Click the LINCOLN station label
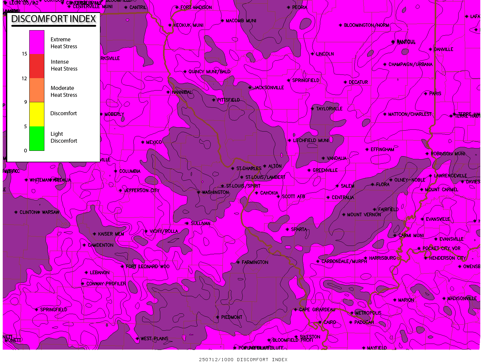This screenshot has height=362, width=483. 325,54
